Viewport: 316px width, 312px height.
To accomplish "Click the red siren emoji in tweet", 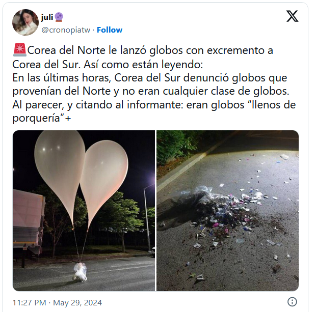I will coord(20,50).
